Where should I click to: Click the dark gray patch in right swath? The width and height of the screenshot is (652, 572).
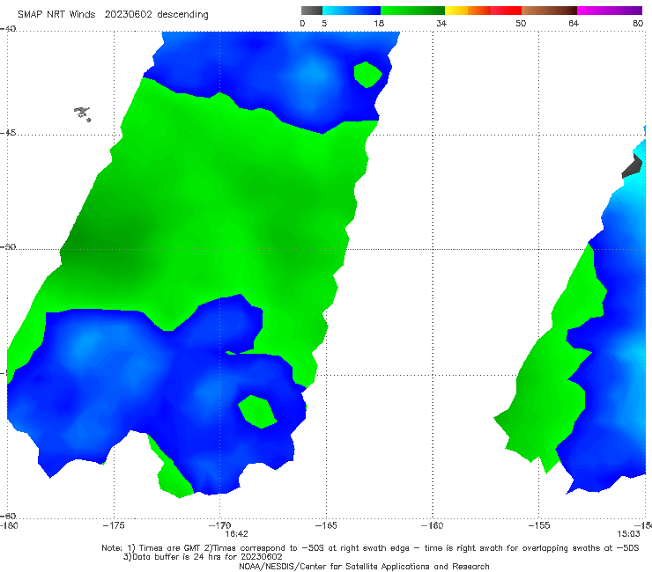pyautogui.click(x=632, y=165)
